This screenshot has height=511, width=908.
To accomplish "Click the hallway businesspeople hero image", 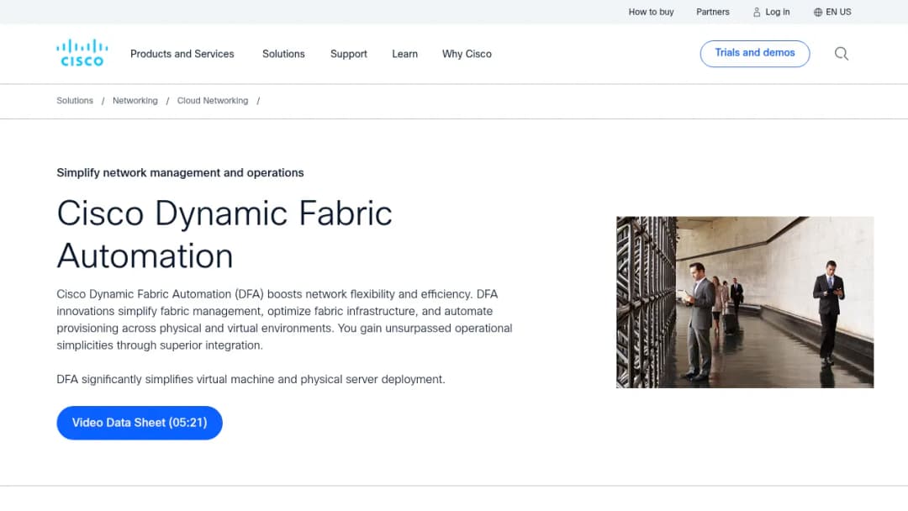I will point(745,302).
